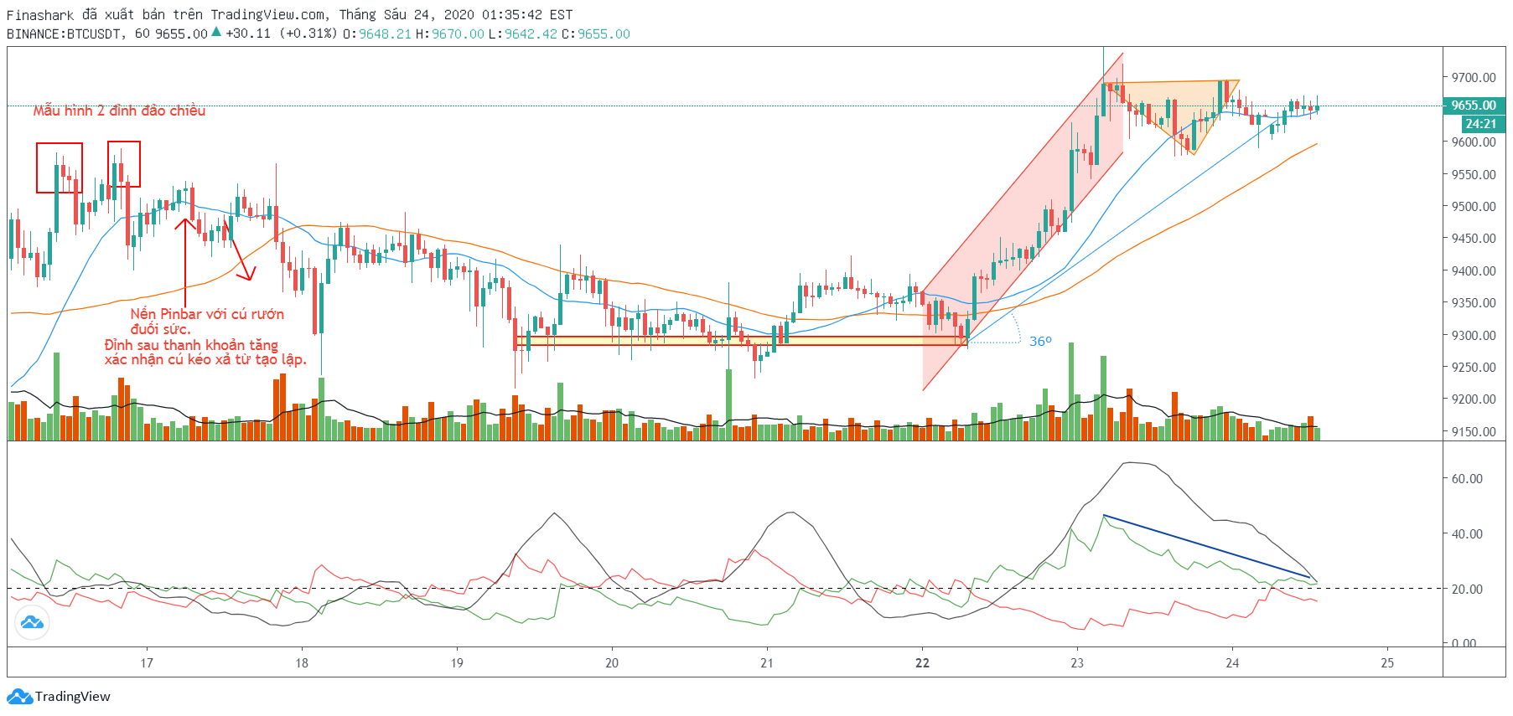Viewport: 1513px width, 716px height.
Task: Click date label 19 on time axis
Action: click(457, 663)
